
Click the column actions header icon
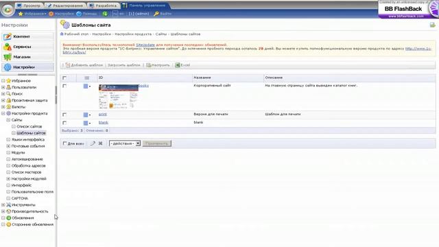pos(87,78)
